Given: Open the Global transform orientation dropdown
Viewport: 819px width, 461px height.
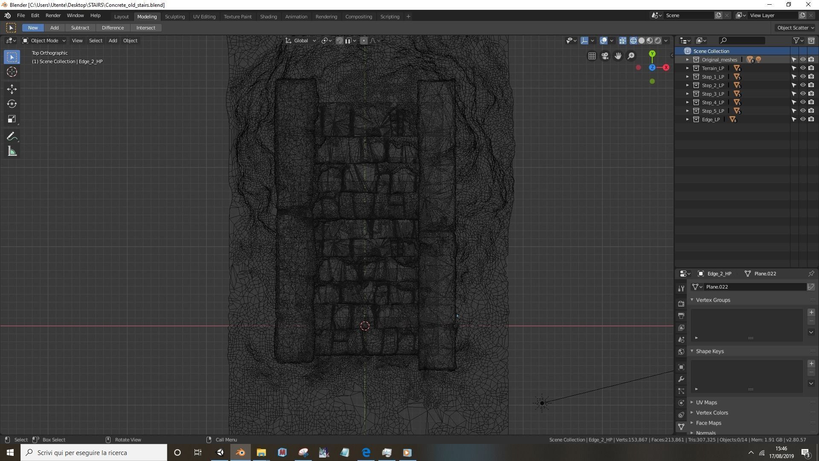Looking at the screenshot, I should (301, 41).
